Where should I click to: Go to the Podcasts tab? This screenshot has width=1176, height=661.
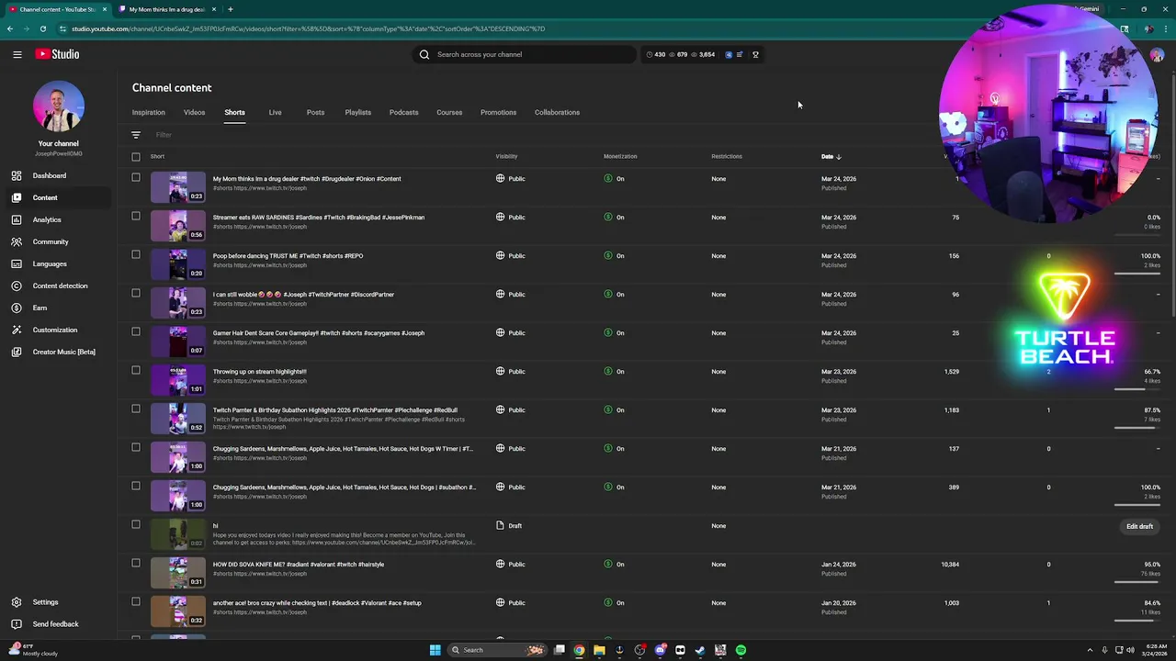403,112
